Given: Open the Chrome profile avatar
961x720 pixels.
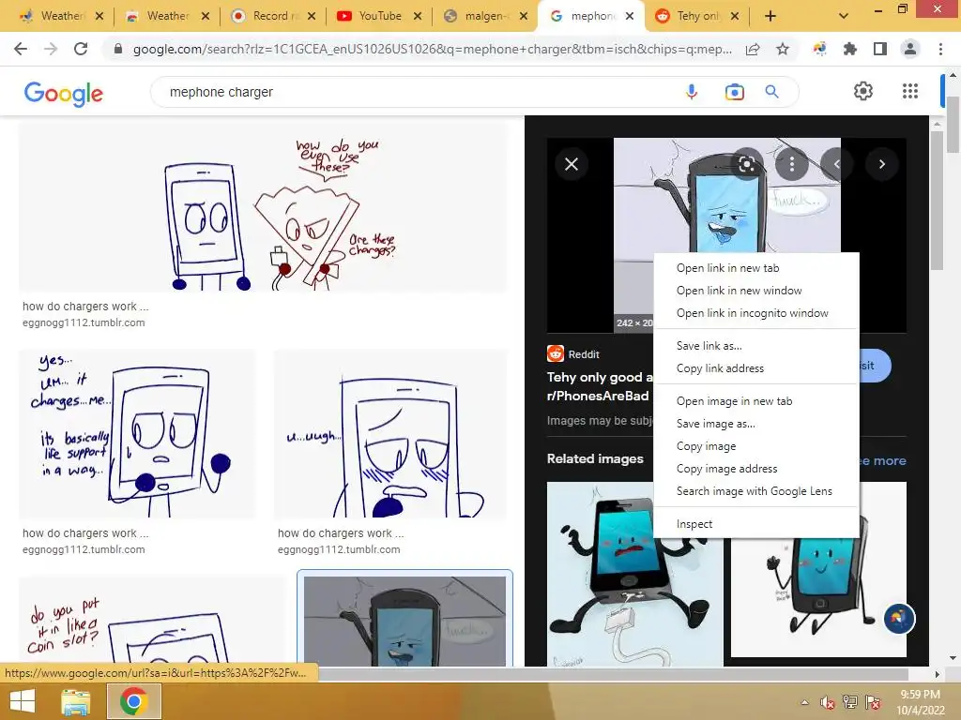Looking at the screenshot, I should (910, 49).
